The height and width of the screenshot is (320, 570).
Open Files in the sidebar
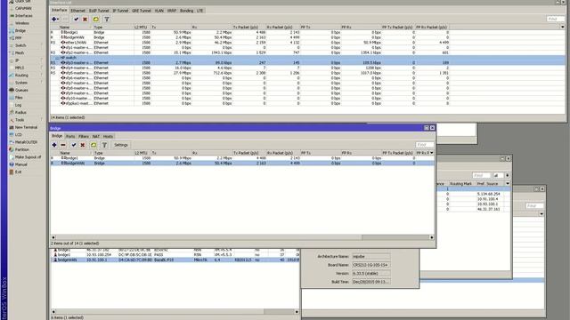click(x=19, y=98)
